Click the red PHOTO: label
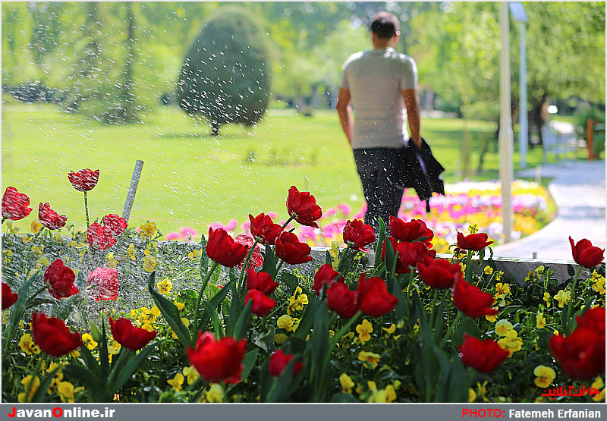Viewport: 607px width, 421px height. [483, 413]
